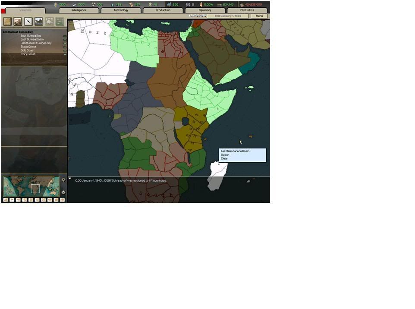The width and height of the screenshot is (415, 309).
Task: Expand the message log using the white triangle
Action: 70,179
